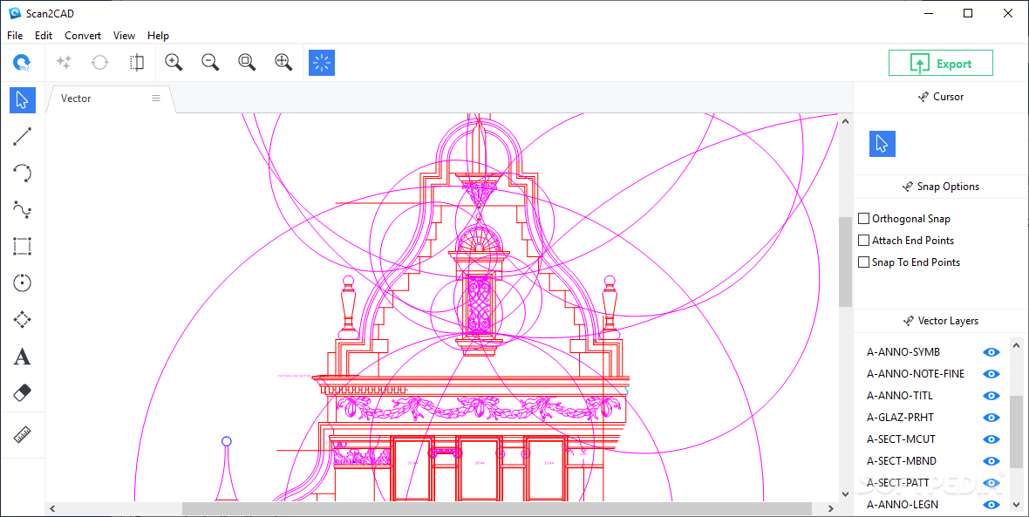This screenshot has width=1029, height=517.
Task: Toggle visibility of A-GLAZ-PRHT layer
Action: (x=991, y=417)
